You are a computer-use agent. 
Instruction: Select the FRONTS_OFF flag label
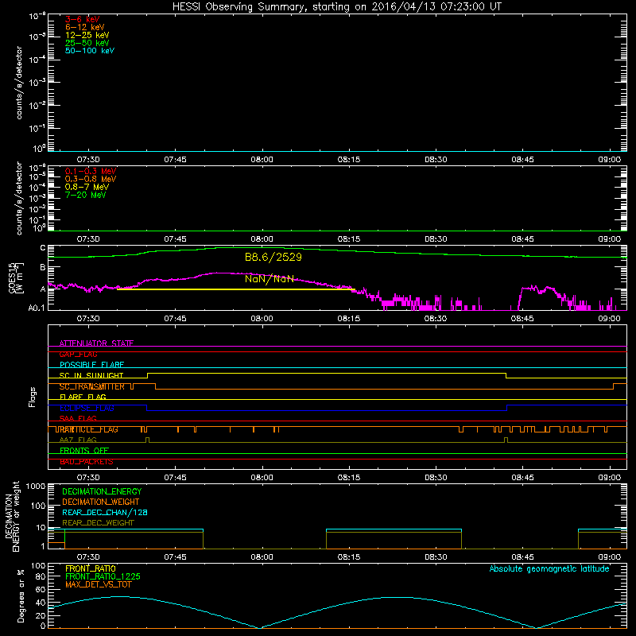click(84, 451)
